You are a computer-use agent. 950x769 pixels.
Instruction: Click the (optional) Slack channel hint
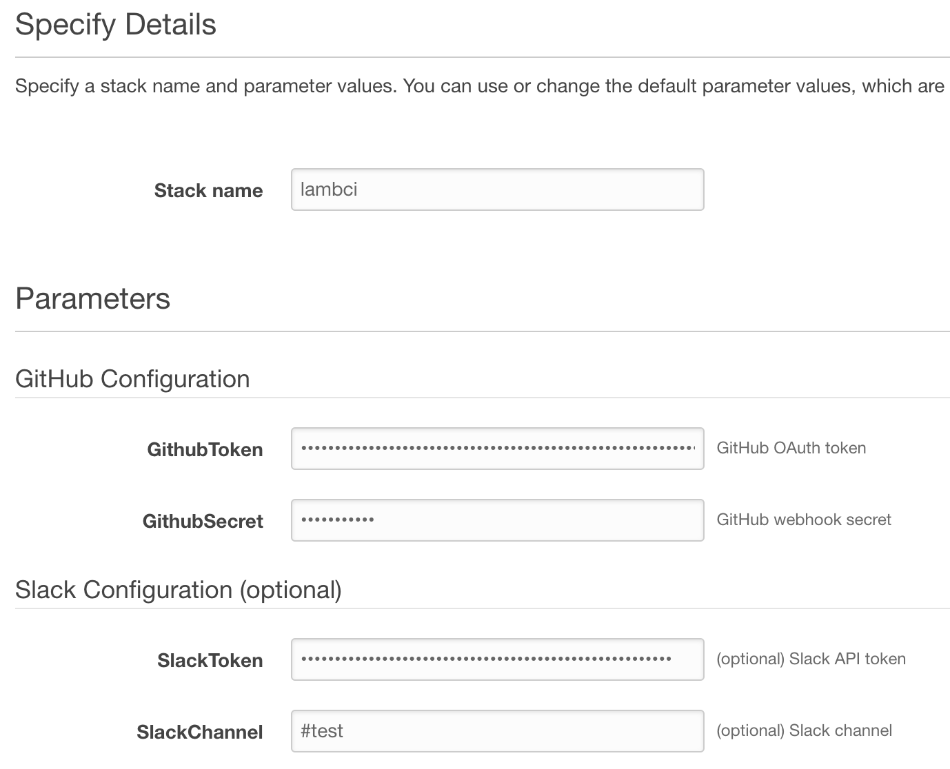[804, 731]
